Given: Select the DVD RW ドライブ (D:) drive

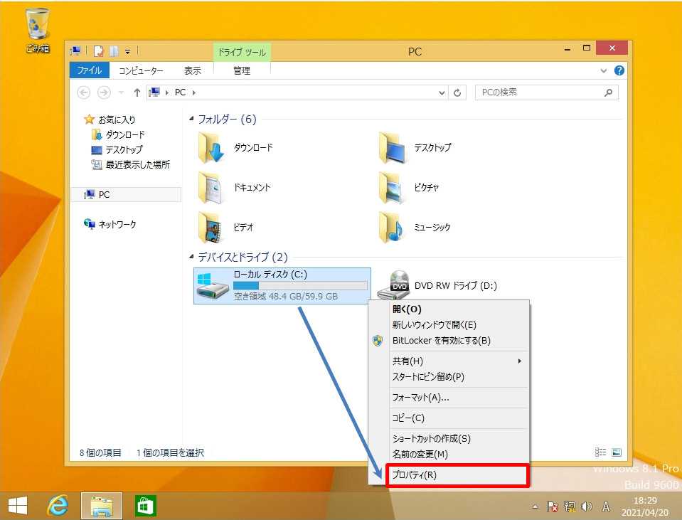Looking at the screenshot, I should click(x=437, y=285).
